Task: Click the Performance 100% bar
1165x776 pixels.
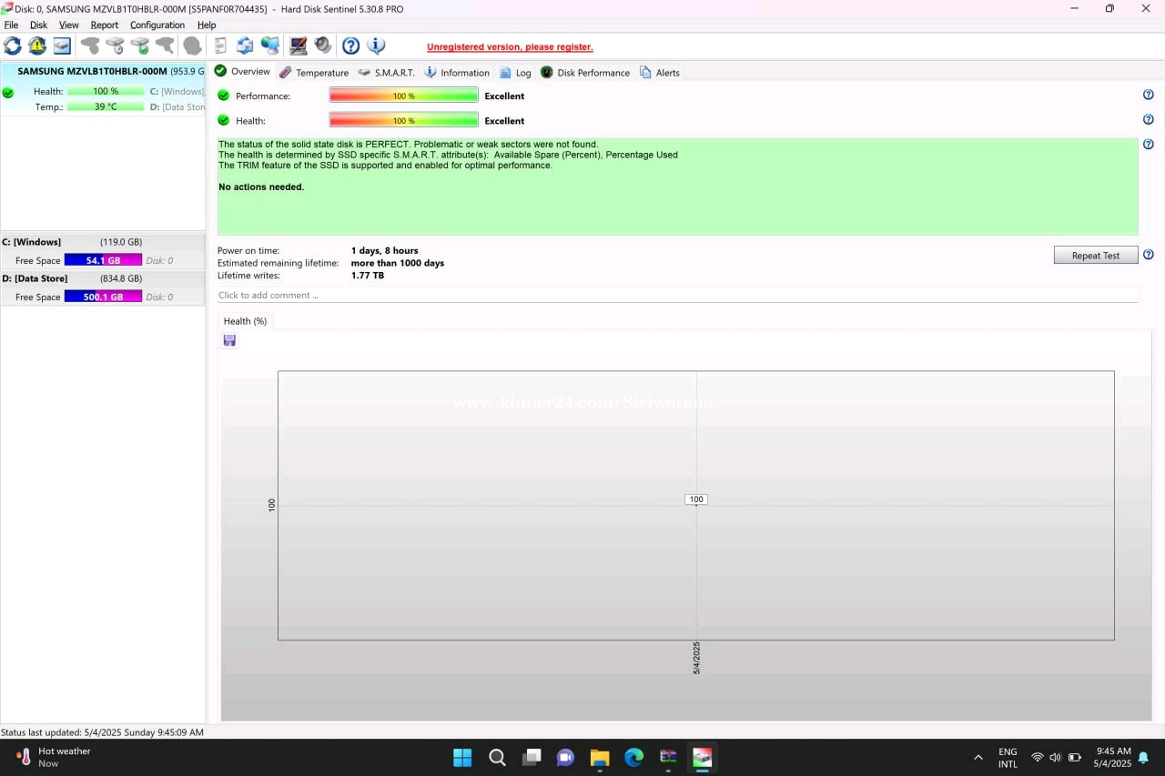Action: click(403, 96)
